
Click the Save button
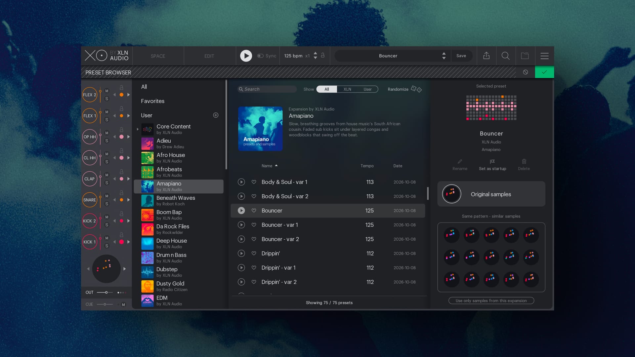[461, 56]
